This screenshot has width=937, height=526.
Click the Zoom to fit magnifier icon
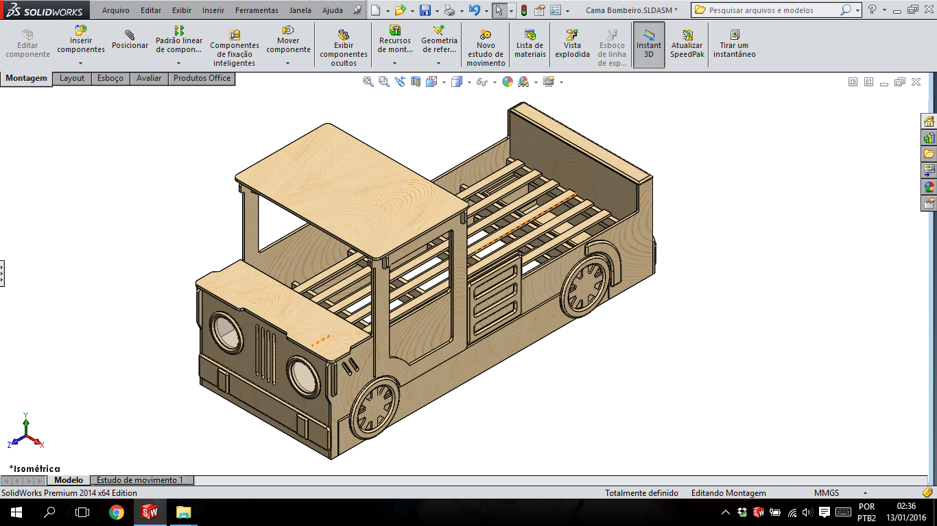point(368,82)
